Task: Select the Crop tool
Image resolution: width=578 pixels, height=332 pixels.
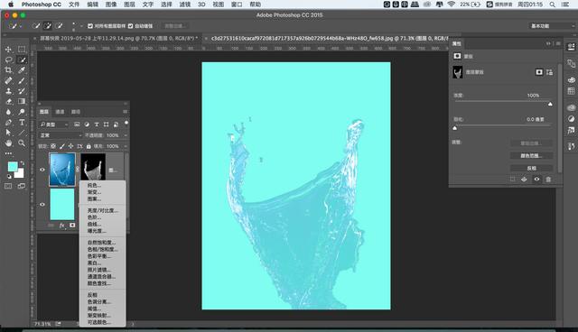Action: 8,70
